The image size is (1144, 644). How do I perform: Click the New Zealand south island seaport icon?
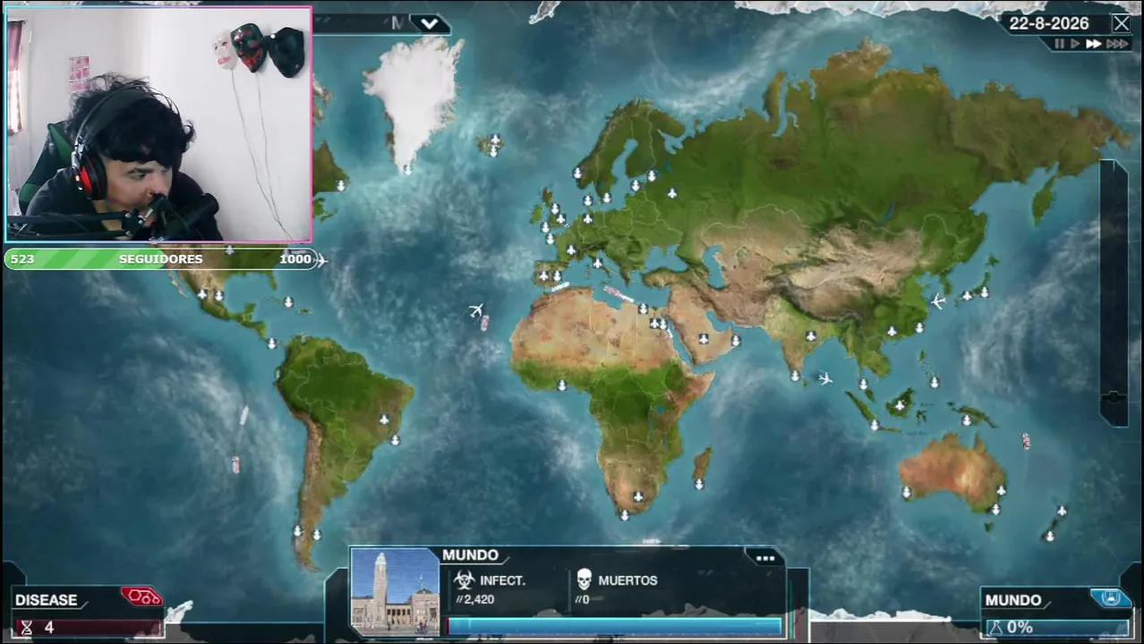(x=1048, y=536)
